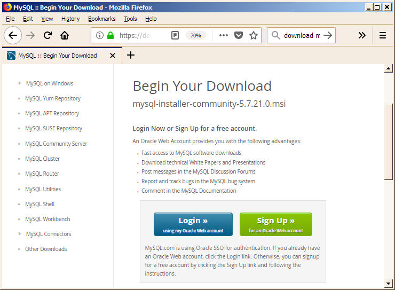Open a new tab with plus button

pos(130,55)
